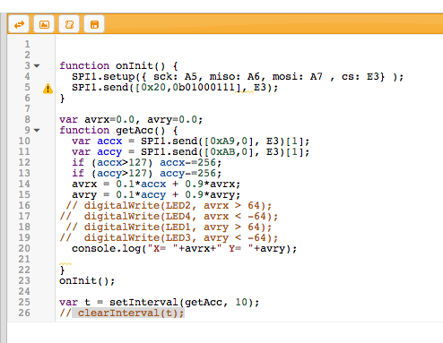Click 'var t' on line 25
Screen dimensions: 443x343
pos(74,303)
